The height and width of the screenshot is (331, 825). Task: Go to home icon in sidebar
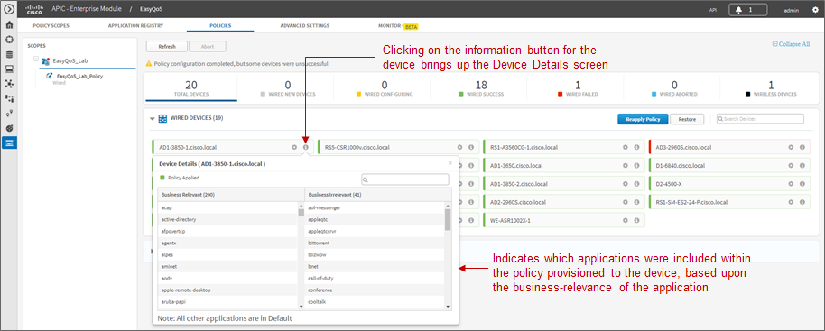click(9, 24)
